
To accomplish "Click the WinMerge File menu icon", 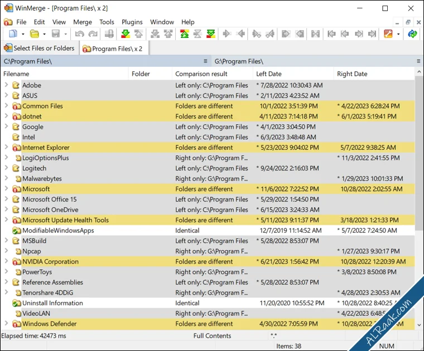I will coord(8,22).
